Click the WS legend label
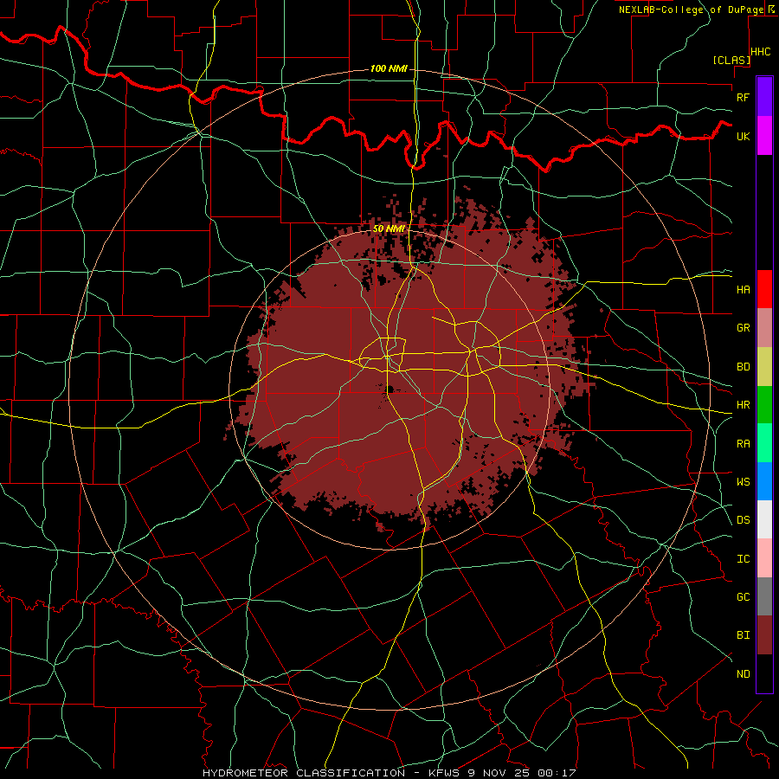Screen dimensions: 779x779 tap(743, 482)
